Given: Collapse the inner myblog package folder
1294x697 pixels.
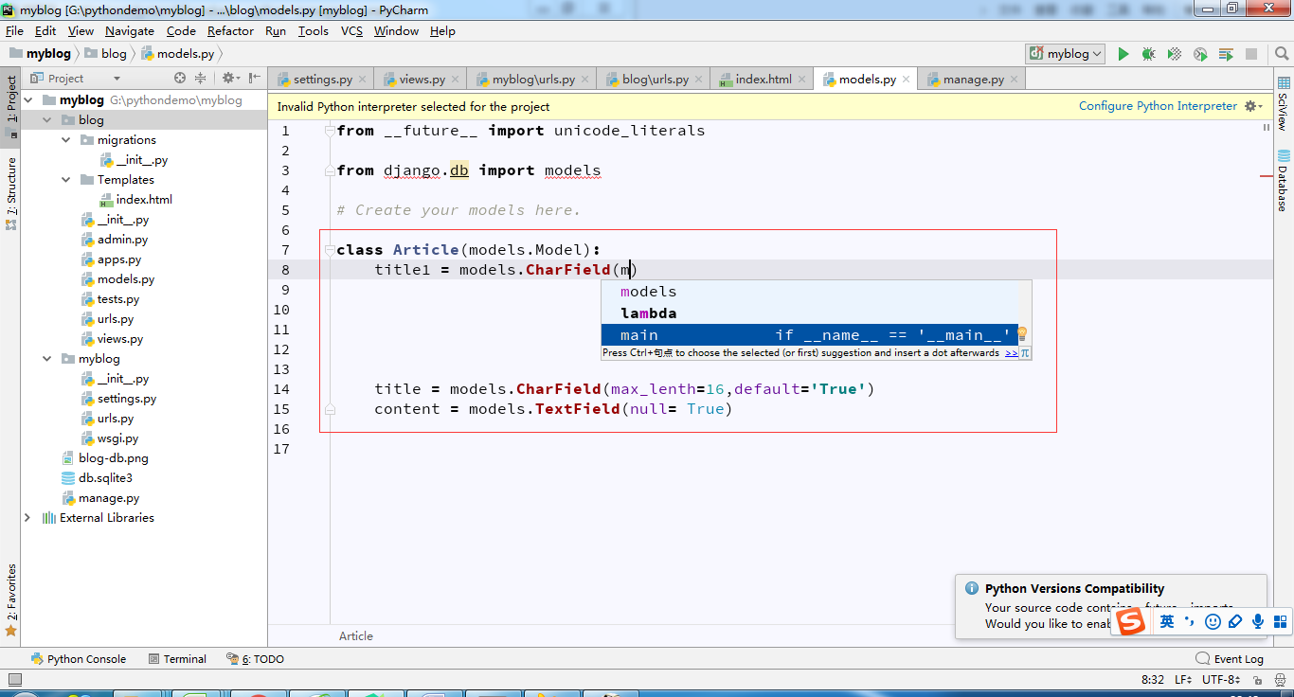Looking at the screenshot, I should pyautogui.click(x=47, y=359).
